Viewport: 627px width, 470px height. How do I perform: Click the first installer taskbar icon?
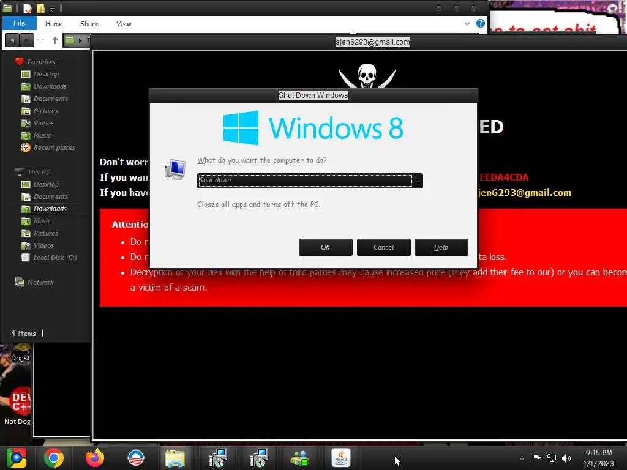(x=219, y=458)
